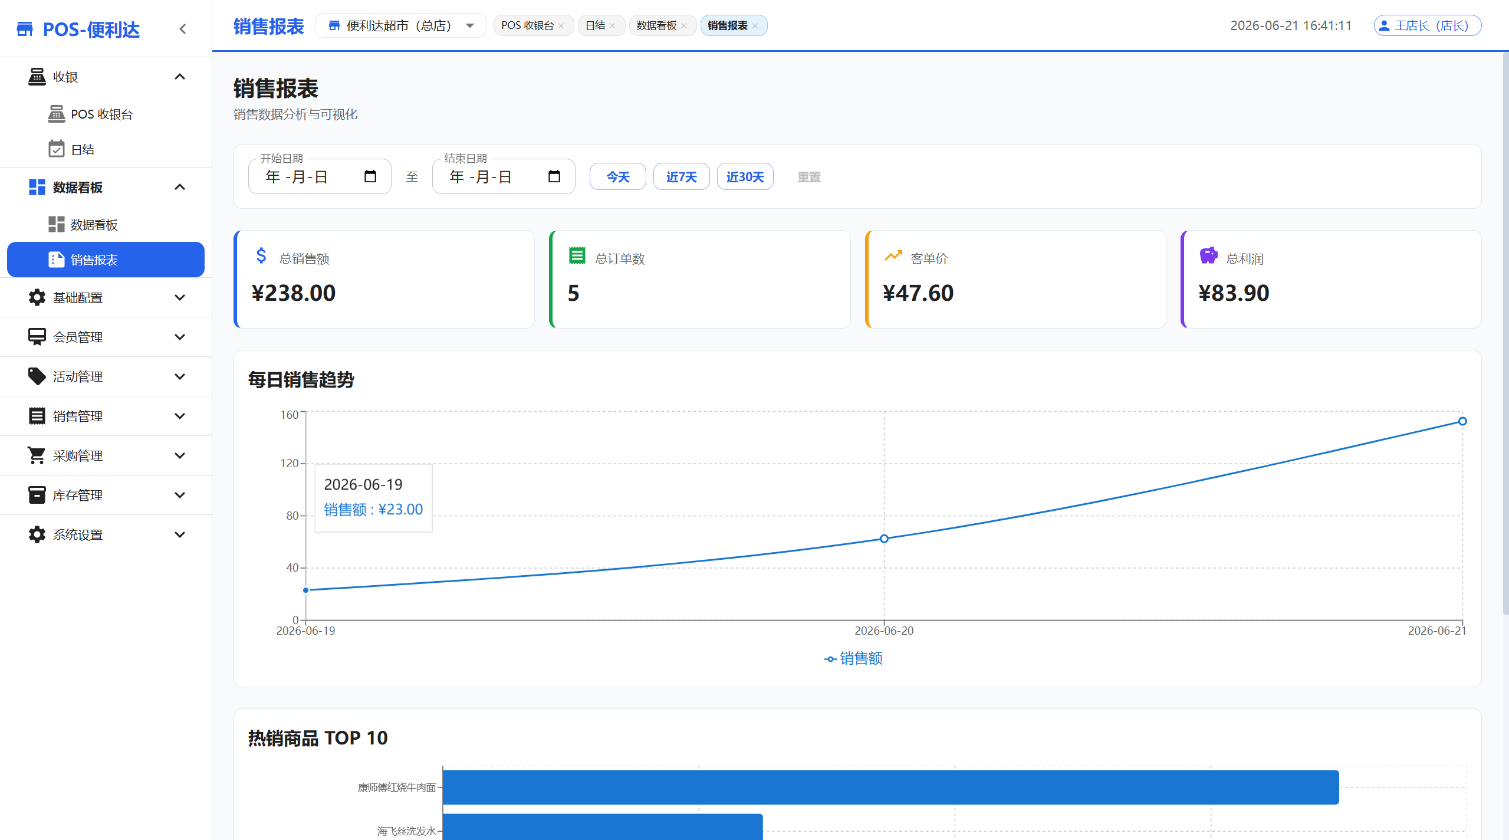Click the 销售管理 receipt icon
This screenshot has height=840, width=1509.
[37, 416]
